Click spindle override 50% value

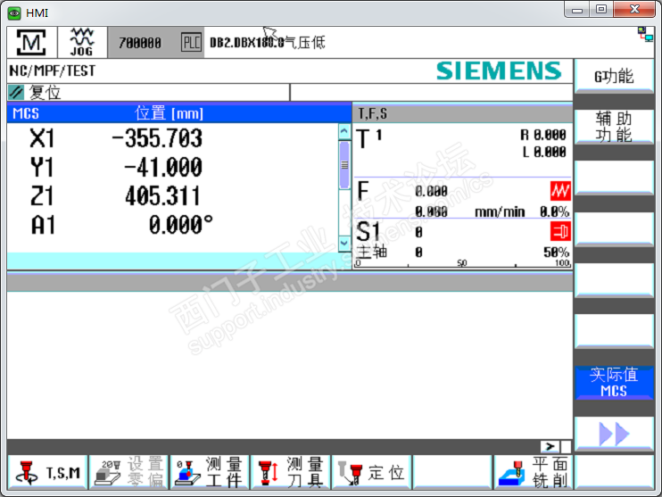pyautogui.click(x=556, y=253)
